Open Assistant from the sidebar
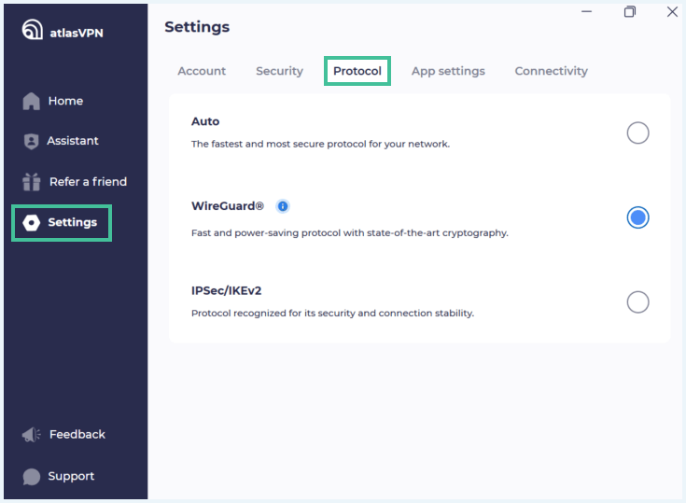Screen dimensions: 686x503 [61, 141]
